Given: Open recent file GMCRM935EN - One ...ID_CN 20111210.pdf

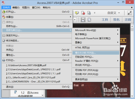Looking at the screenshot, I should 37,81.
